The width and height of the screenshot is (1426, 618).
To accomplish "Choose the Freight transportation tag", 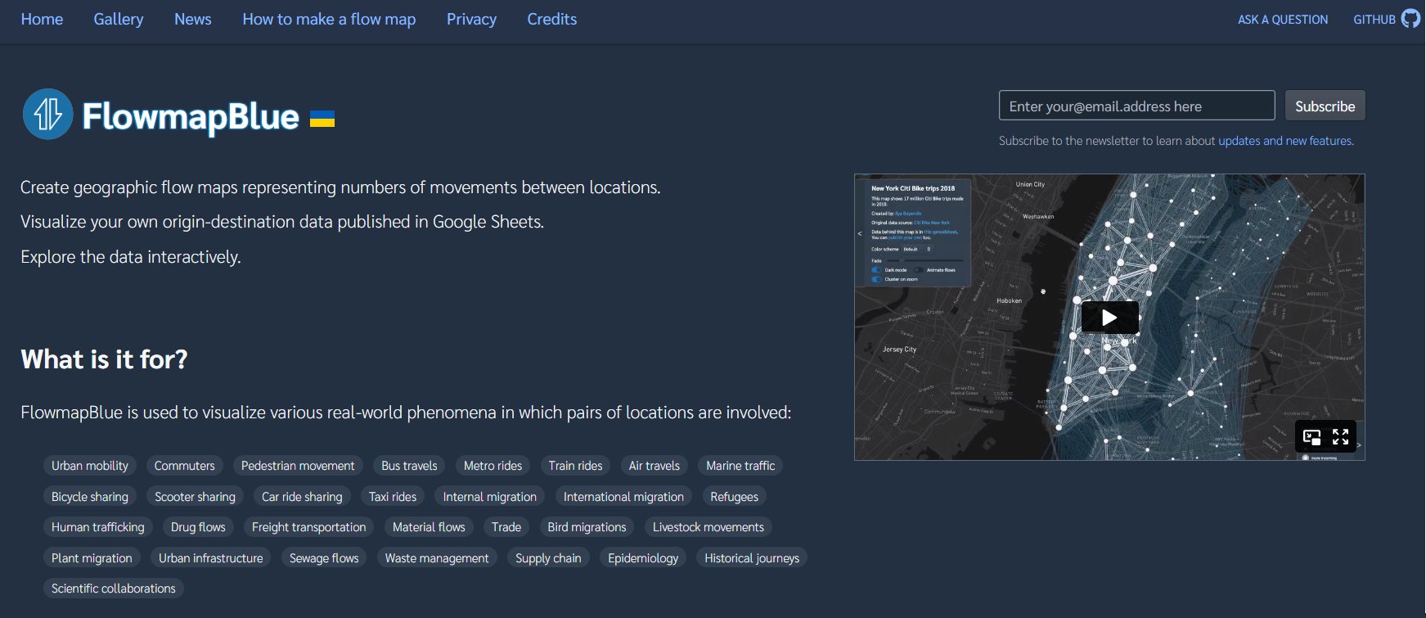I will tap(309, 527).
